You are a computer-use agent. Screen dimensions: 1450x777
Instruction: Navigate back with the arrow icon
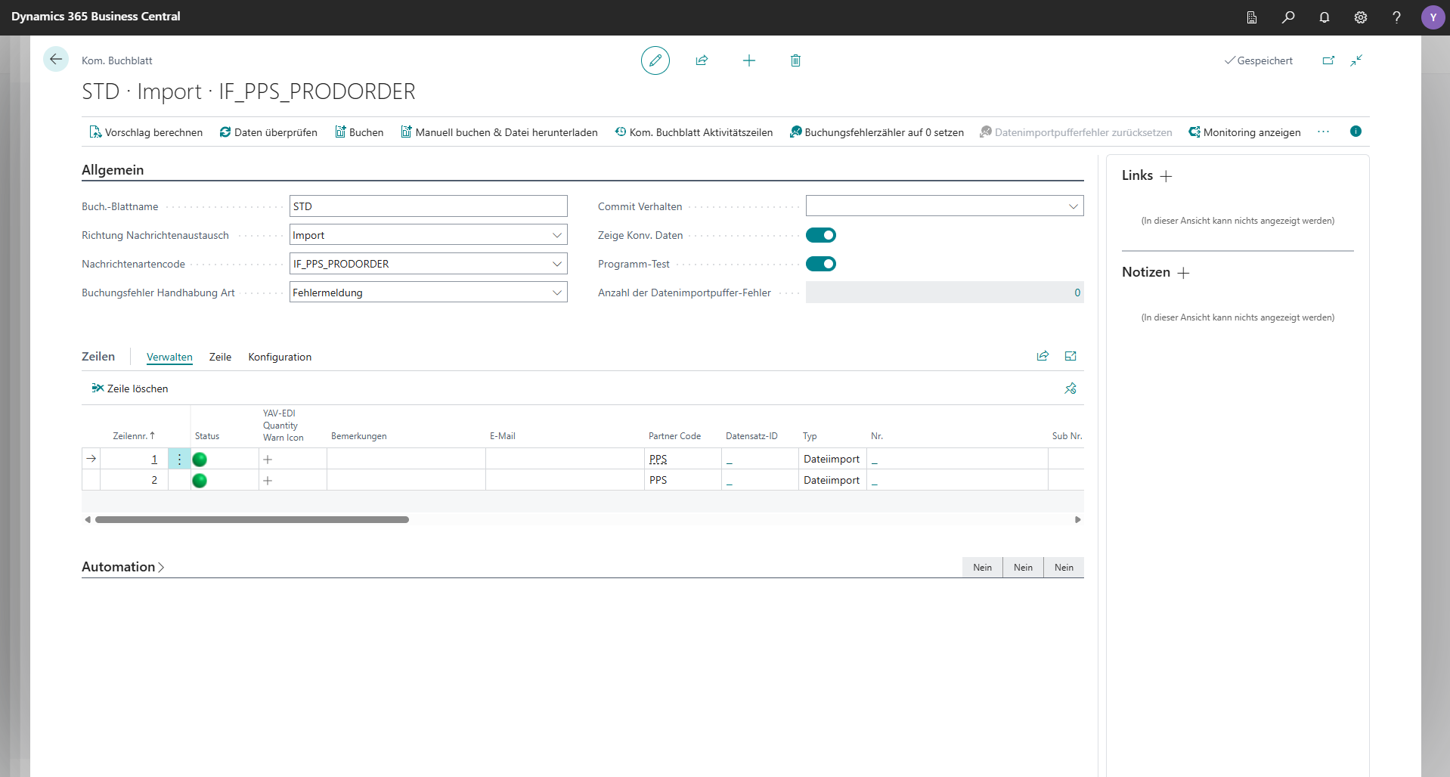(56, 60)
